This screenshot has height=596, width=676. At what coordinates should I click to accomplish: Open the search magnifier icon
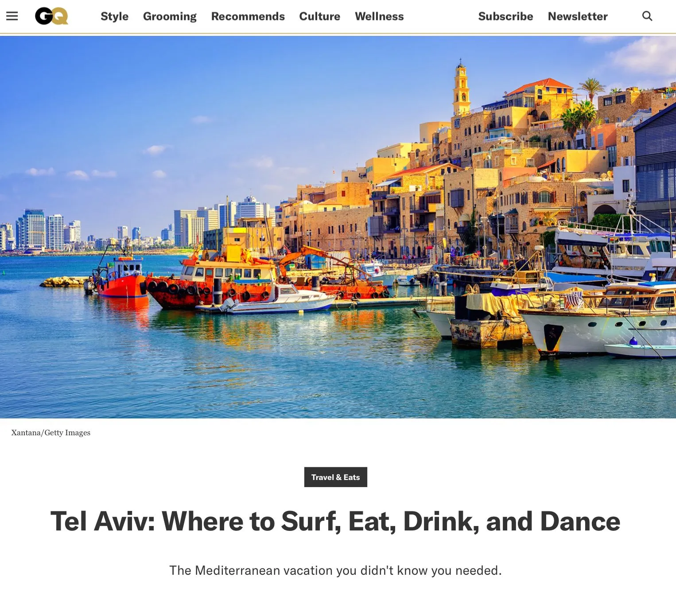pos(647,16)
